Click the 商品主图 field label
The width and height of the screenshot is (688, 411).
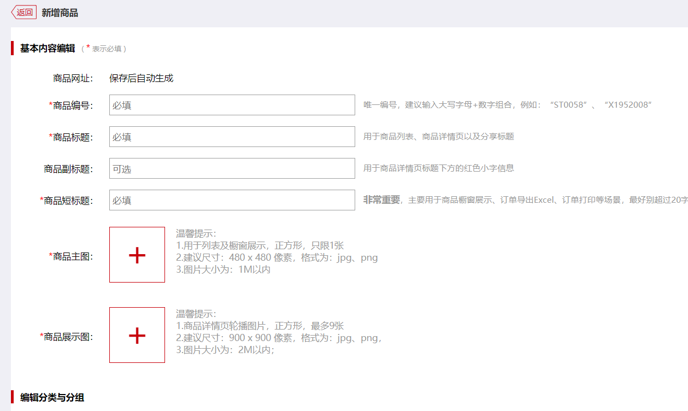[73, 256]
